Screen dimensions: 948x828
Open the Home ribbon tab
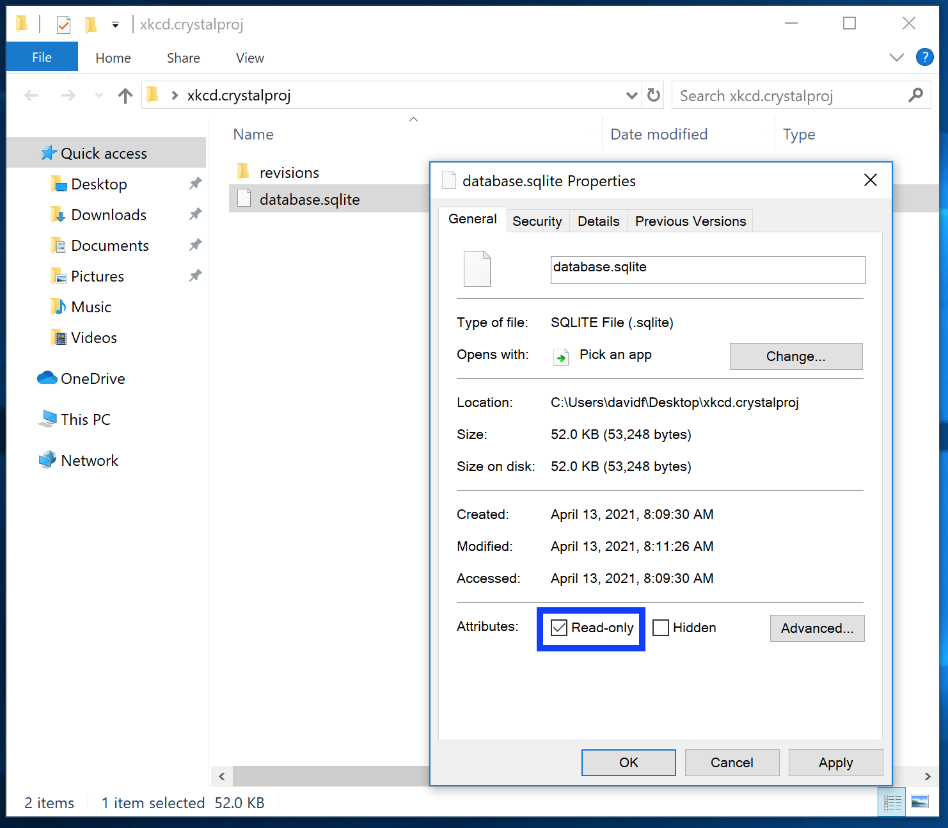coord(113,58)
